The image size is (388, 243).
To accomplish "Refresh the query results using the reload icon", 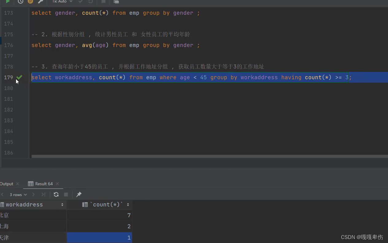I will pyautogui.click(x=56, y=194).
